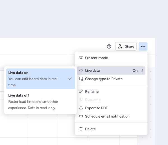The width and height of the screenshot is (168, 145).
Task: Click the Present mode screen icon
Action: click(81, 58)
